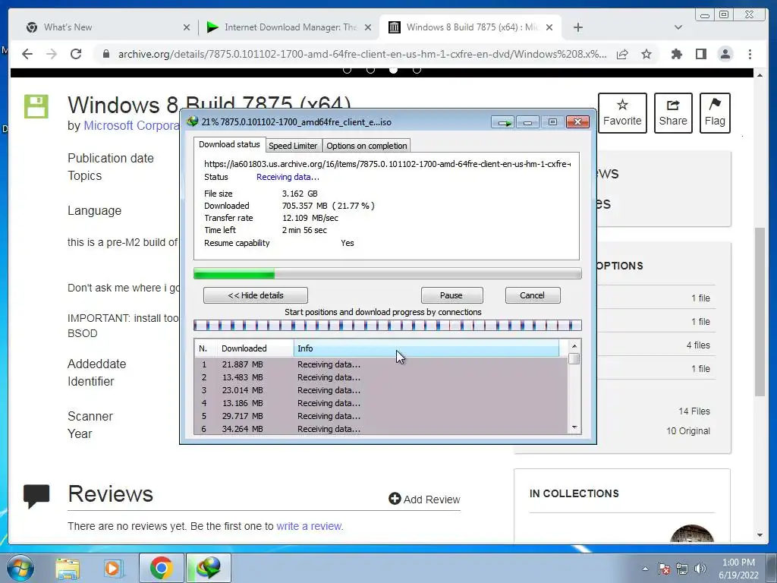Click the Info column header
777x583 pixels.
pos(426,348)
